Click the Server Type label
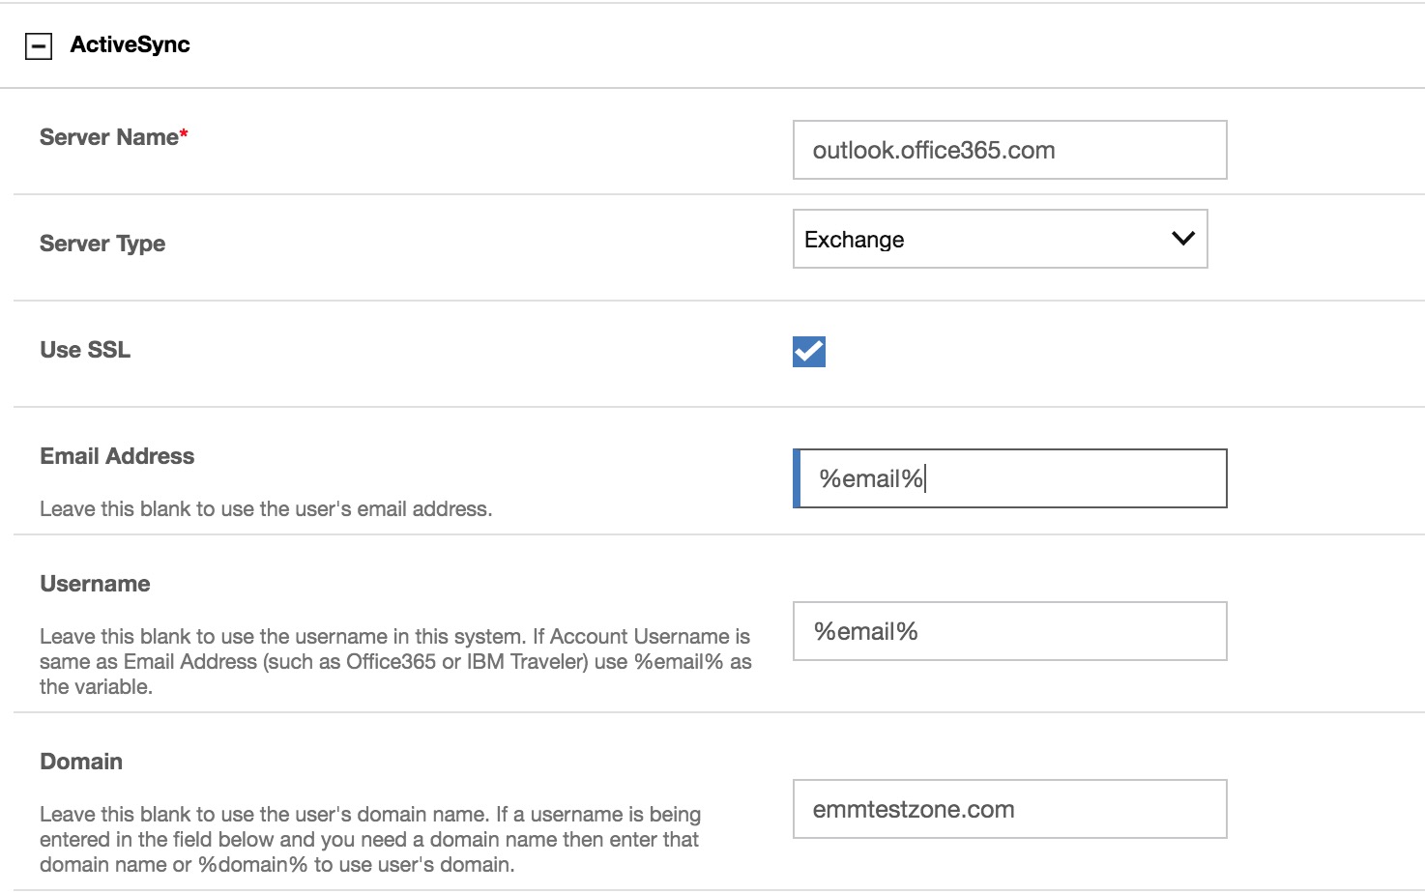1425x893 pixels. click(x=102, y=244)
